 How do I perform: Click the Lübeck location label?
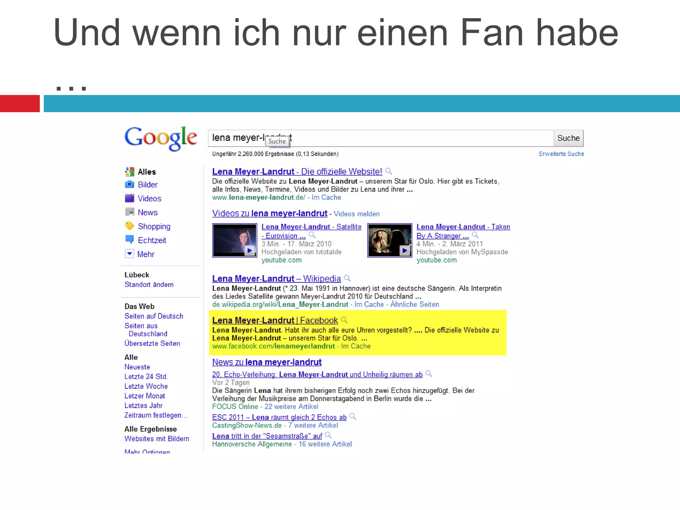click(137, 275)
